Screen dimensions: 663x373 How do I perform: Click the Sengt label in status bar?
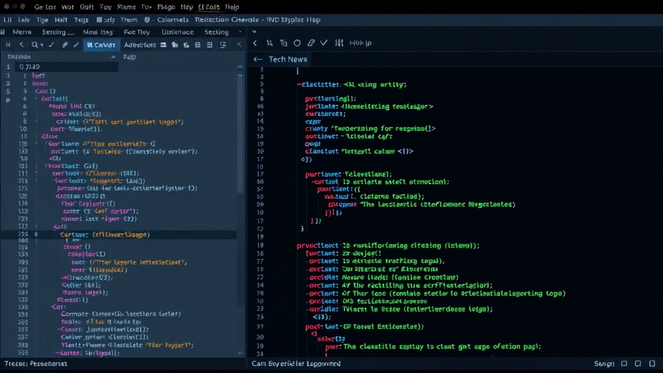(x=604, y=364)
